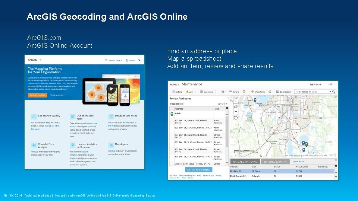
Task: Click the Measure icon beside Directions
Action: [x=270, y=92]
